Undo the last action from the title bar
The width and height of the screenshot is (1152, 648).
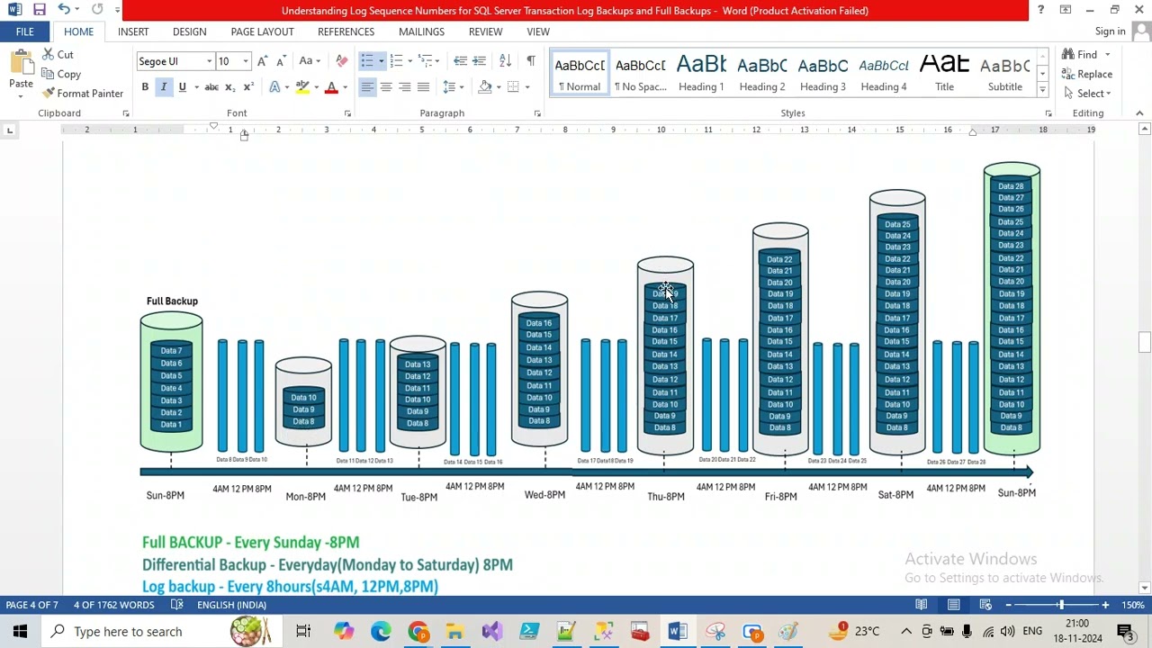63,10
